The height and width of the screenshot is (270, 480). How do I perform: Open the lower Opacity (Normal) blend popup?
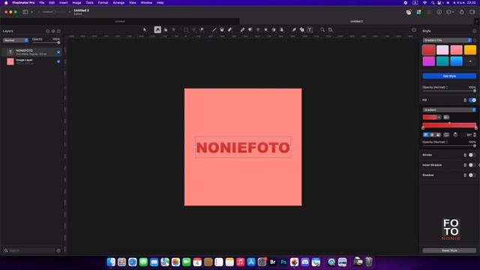coord(435,142)
